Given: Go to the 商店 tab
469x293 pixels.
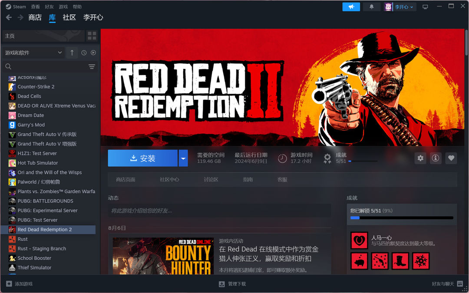Looking at the screenshot, I should click(35, 18).
